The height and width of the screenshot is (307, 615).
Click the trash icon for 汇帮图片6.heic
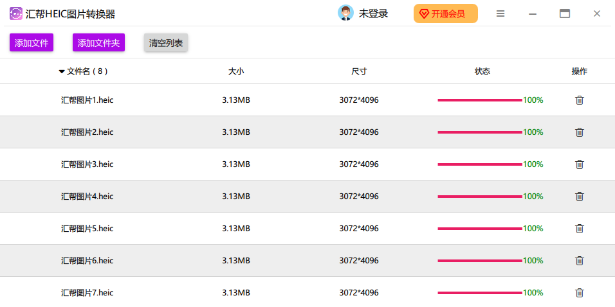click(579, 261)
